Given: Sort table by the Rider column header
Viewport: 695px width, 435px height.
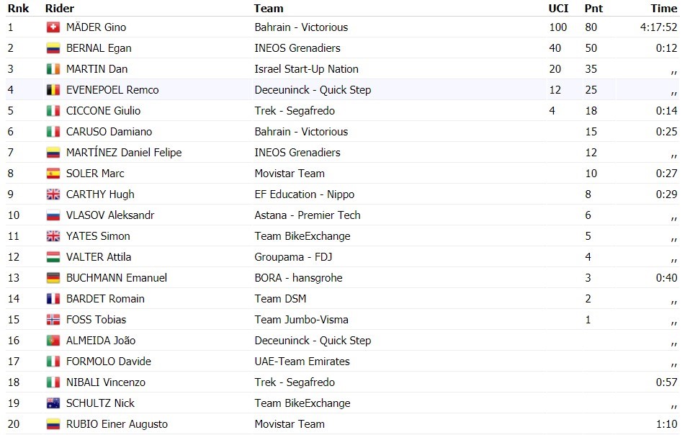Looking at the screenshot, I should click(x=60, y=9).
